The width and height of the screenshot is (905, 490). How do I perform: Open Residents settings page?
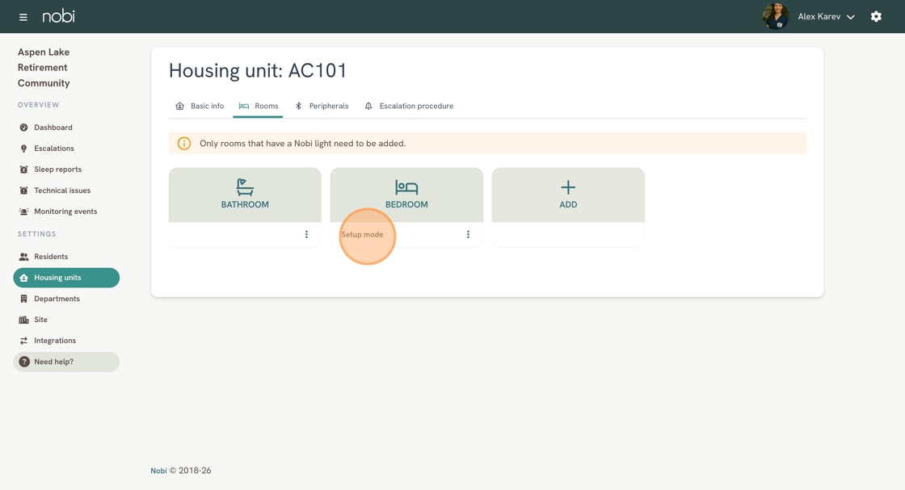coord(50,257)
